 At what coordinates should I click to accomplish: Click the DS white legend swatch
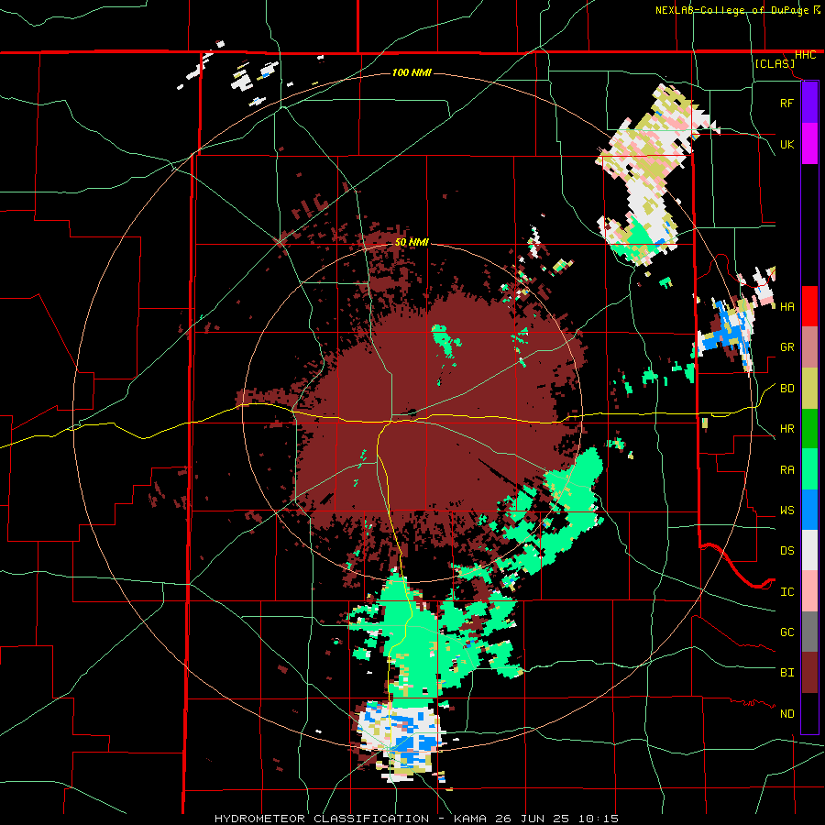[809, 550]
